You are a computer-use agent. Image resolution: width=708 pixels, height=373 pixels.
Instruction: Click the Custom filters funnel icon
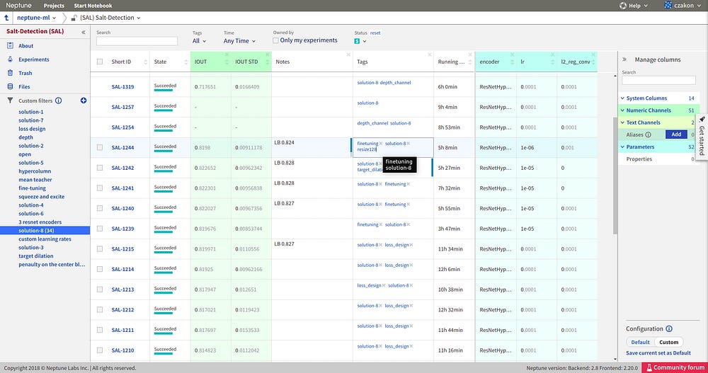pyautogui.click(x=10, y=101)
